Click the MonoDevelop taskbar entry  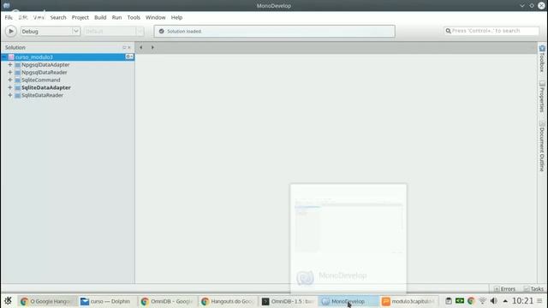[x=348, y=301]
